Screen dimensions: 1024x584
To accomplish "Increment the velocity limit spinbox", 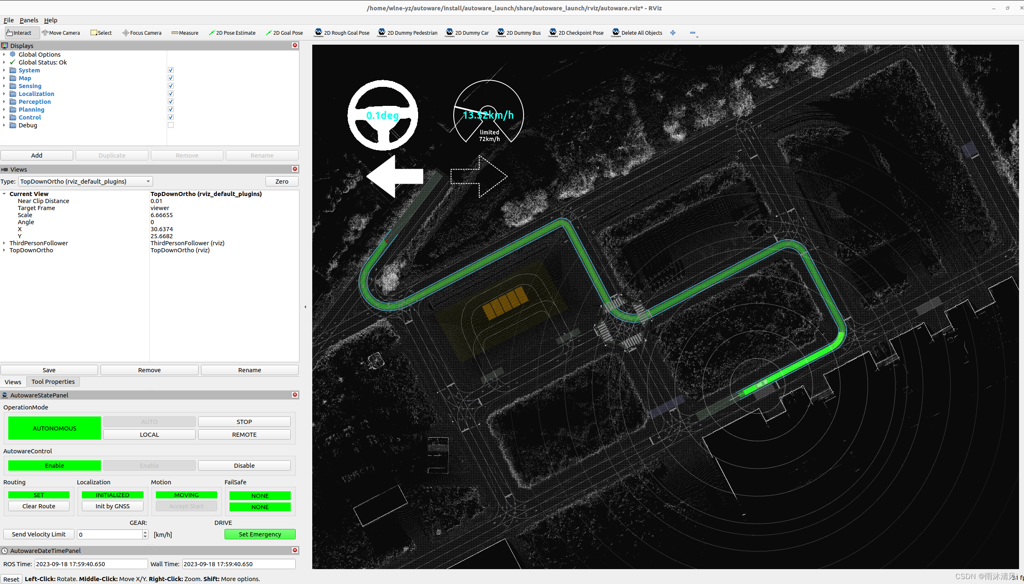I will pos(145,532).
